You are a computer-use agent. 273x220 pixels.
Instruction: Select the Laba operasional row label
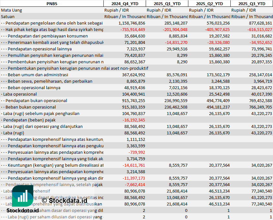[20, 94]
